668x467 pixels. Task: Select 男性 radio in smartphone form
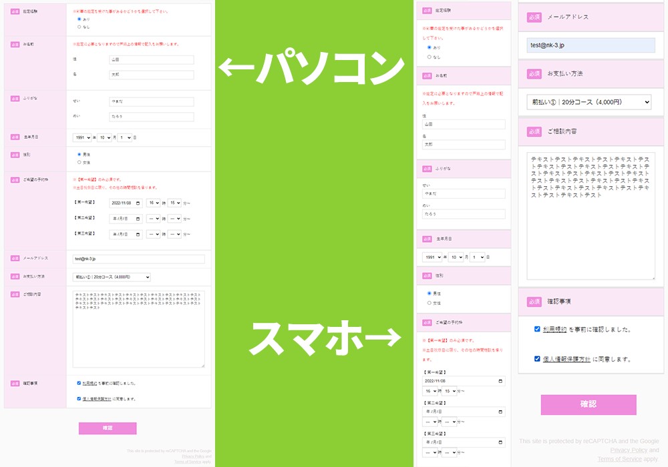[429, 294]
